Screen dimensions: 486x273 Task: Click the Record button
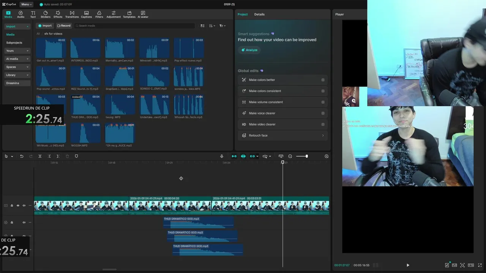[x=64, y=26]
